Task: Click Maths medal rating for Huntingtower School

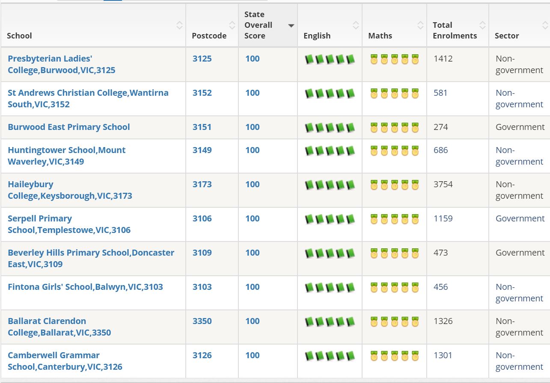Action: 394,150
